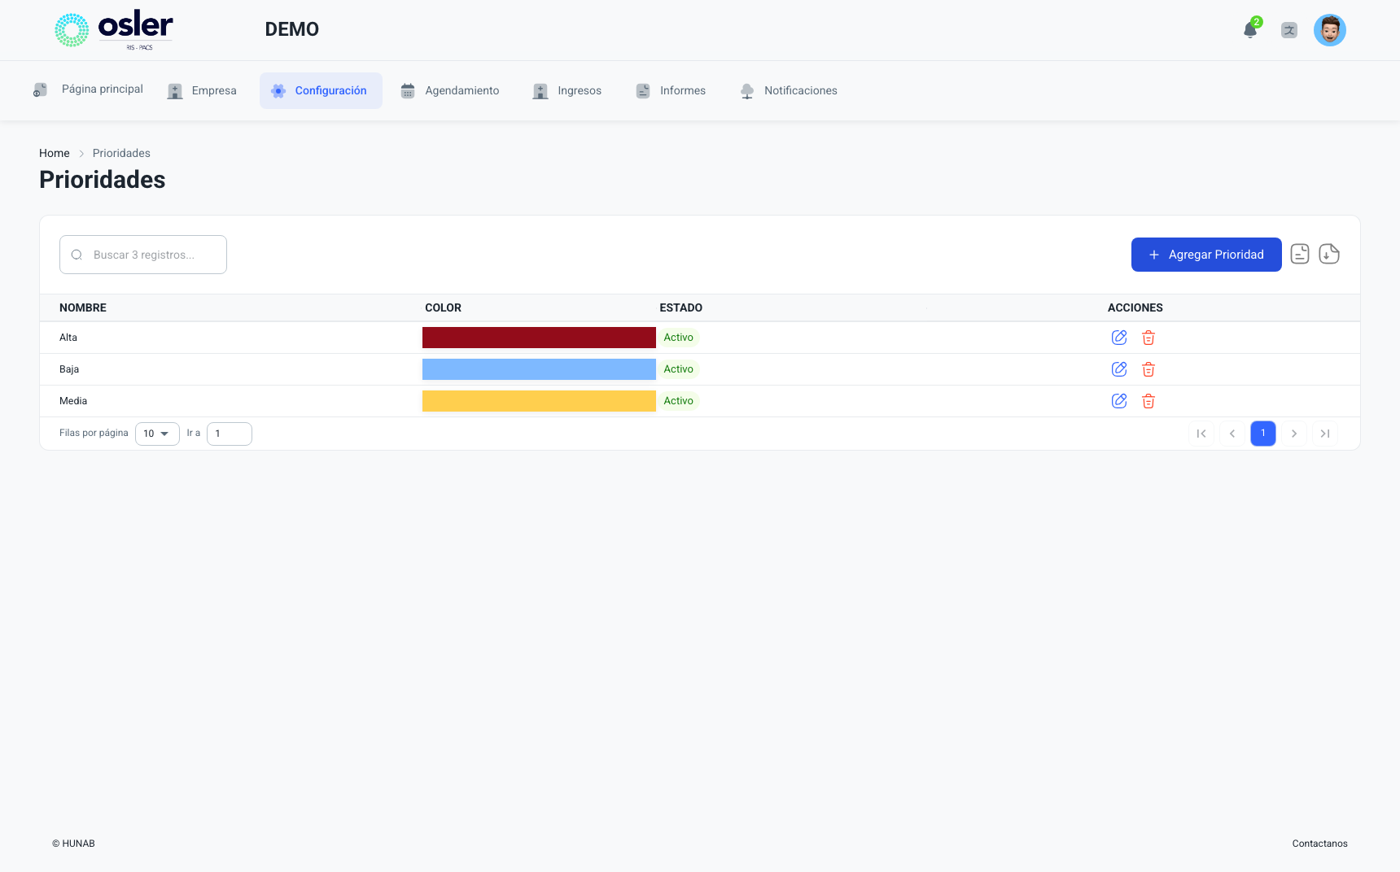Click Agregar Prioridad button
This screenshot has width=1400, height=872.
[1206, 255]
